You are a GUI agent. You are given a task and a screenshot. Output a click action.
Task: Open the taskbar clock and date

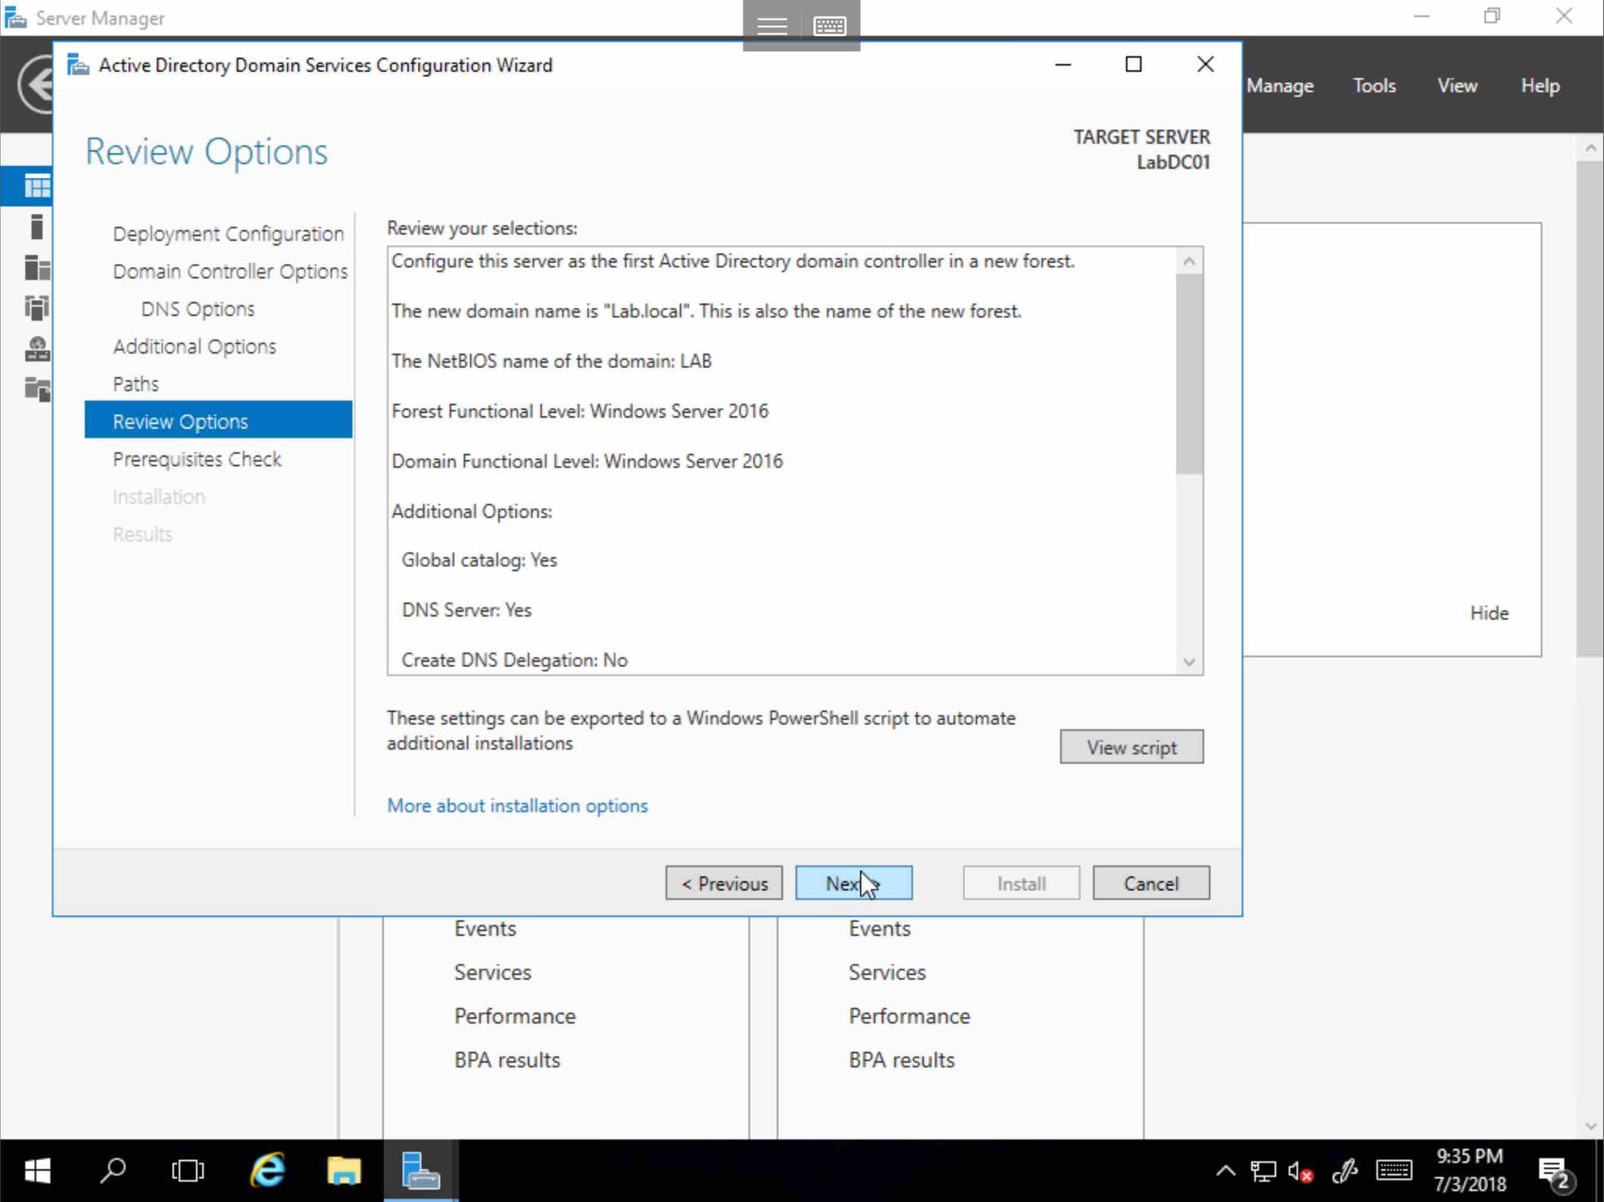pyautogui.click(x=1469, y=1170)
